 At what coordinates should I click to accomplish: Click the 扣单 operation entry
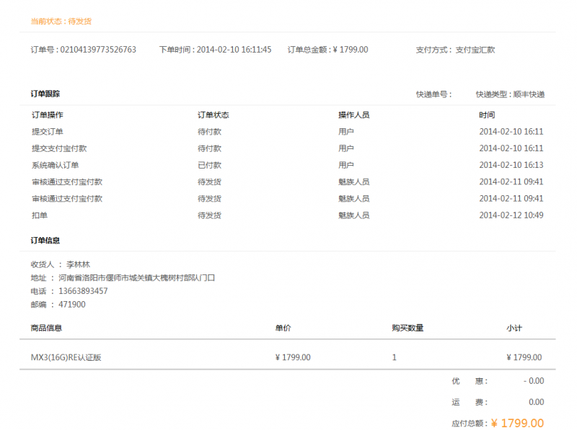[x=40, y=215]
